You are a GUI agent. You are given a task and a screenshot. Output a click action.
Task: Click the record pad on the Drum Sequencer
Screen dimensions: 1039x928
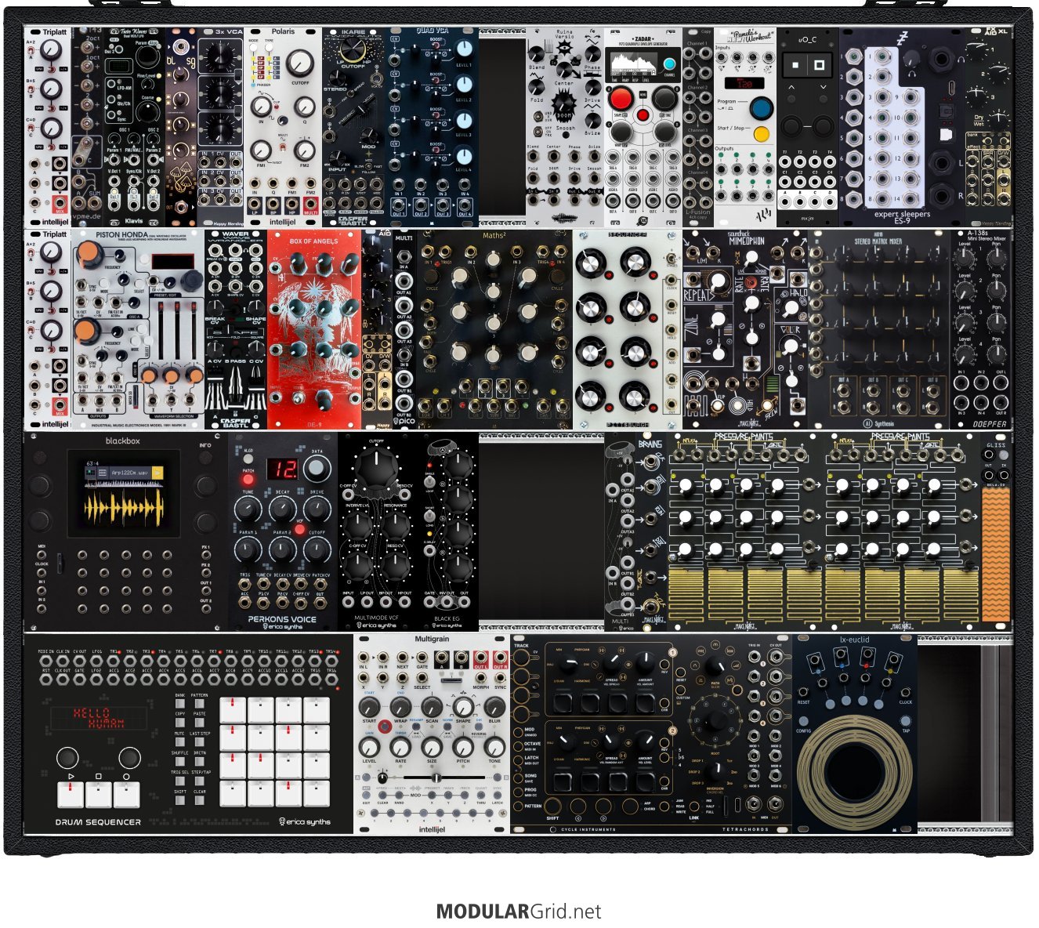tap(127, 794)
